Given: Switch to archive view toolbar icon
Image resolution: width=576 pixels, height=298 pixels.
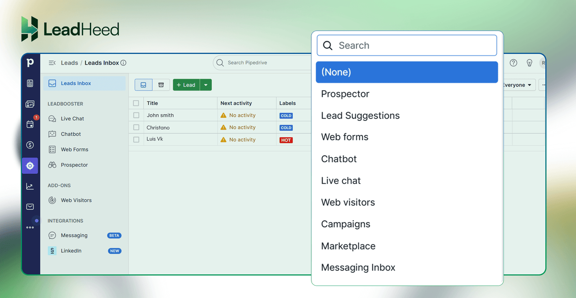Looking at the screenshot, I should [161, 85].
